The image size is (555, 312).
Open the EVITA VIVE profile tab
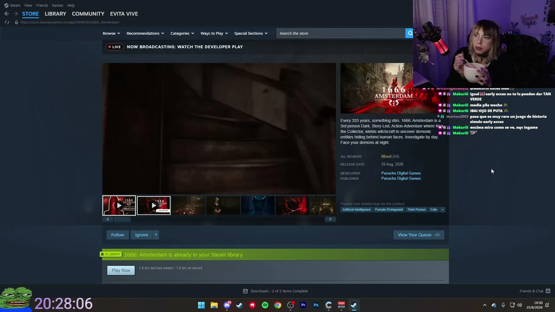[124, 14]
